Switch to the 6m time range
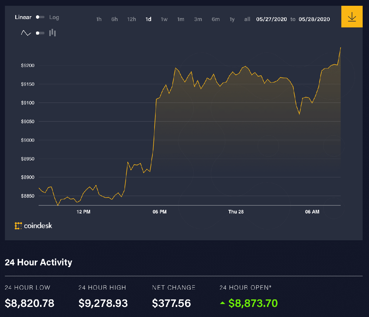Screen dimensions: 369x317 (x=216, y=19)
